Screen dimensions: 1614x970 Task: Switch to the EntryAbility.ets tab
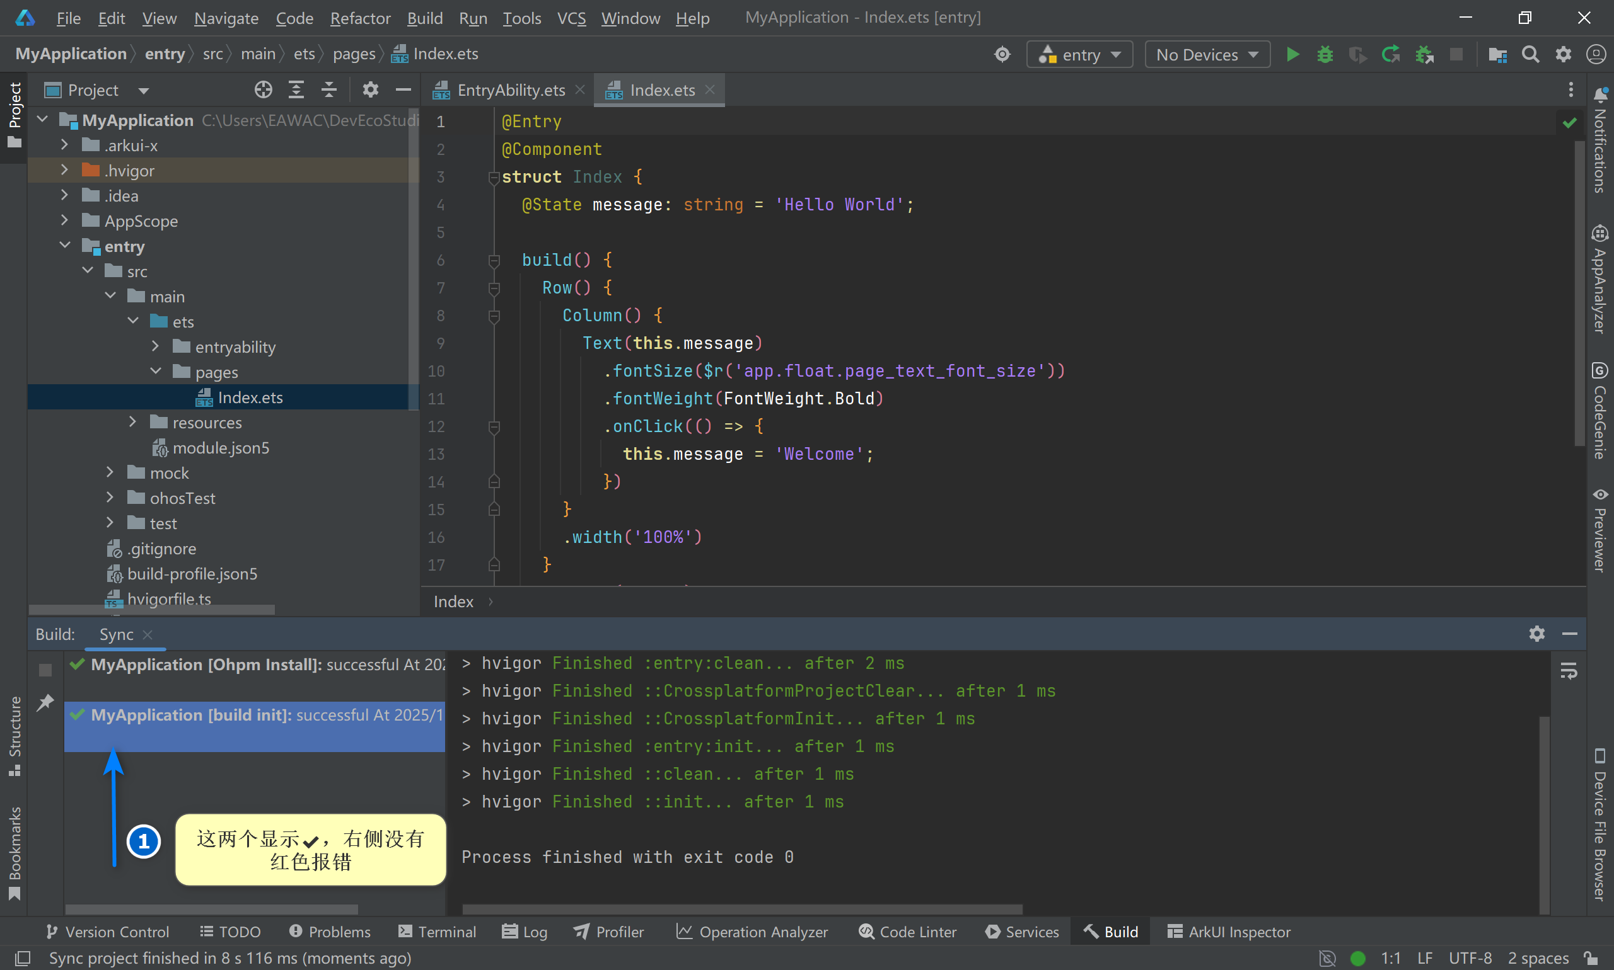tap(510, 90)
